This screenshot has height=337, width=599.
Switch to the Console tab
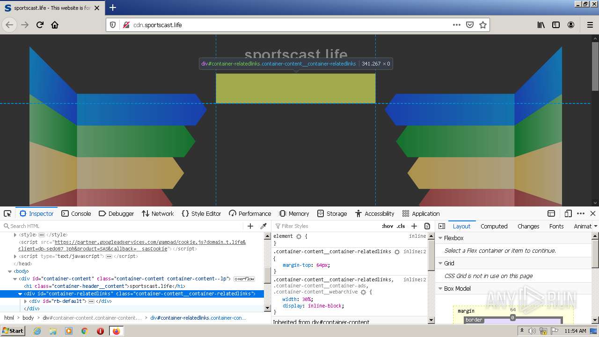pyautogui.click(x=76, y=213)
